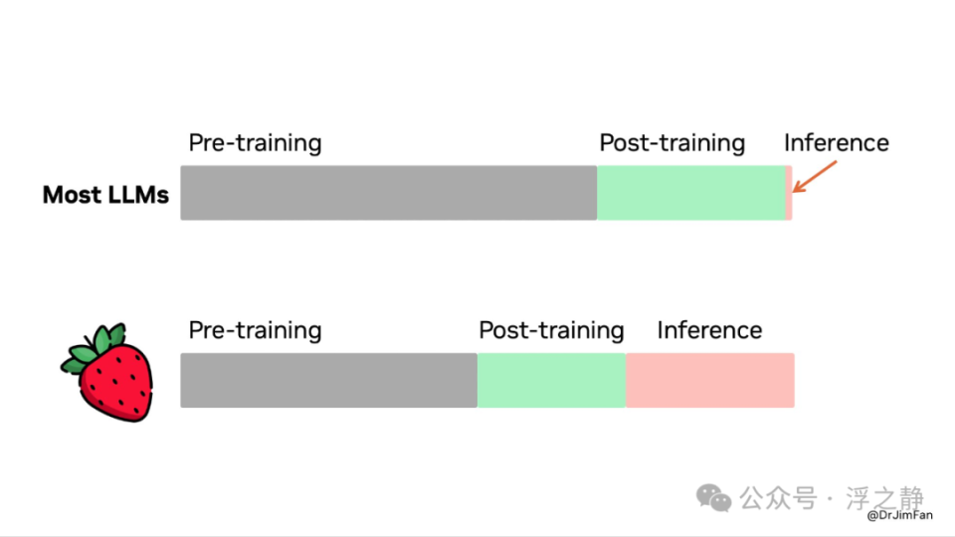Select the gray Pre-training bar for Most LLMs
The width and height of the screenshot is (955, 537).
(x=389, y=192)
